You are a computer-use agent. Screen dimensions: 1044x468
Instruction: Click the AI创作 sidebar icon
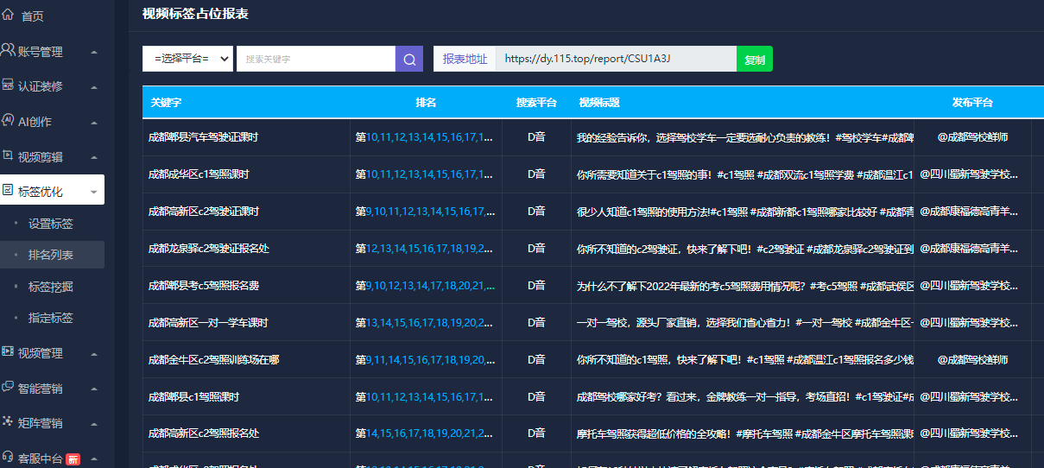[8, 121]
